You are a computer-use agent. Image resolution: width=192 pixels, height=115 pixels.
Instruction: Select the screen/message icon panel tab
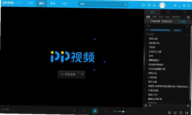[184, 12]
